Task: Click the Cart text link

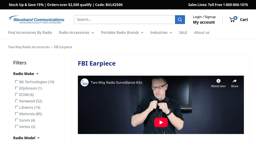Action: pos(244,20)
